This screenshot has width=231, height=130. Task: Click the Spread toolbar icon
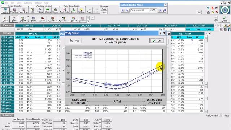[74, 19]
